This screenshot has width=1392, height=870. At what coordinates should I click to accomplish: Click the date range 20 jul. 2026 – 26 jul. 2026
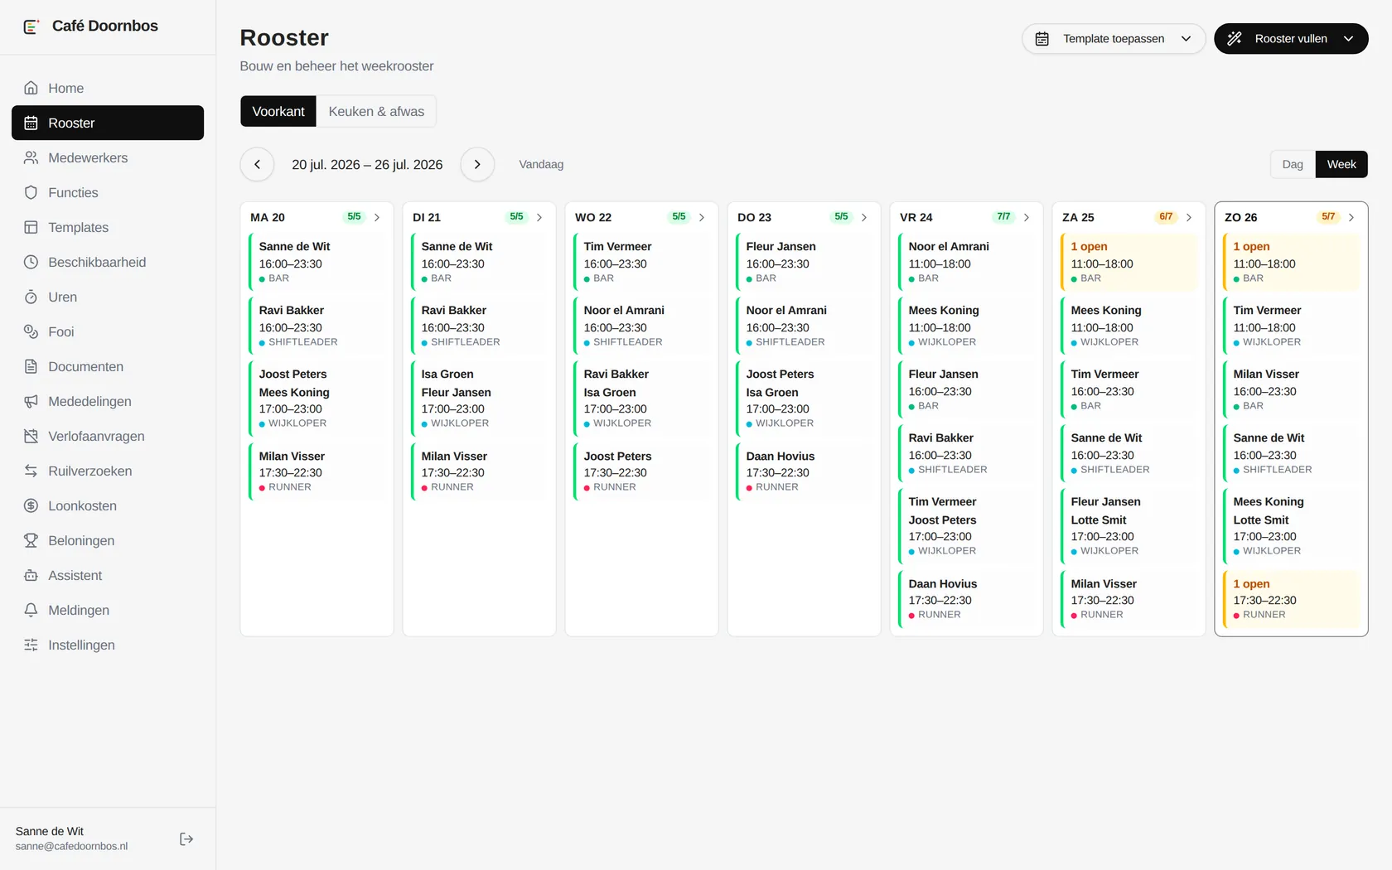point(367,164)
